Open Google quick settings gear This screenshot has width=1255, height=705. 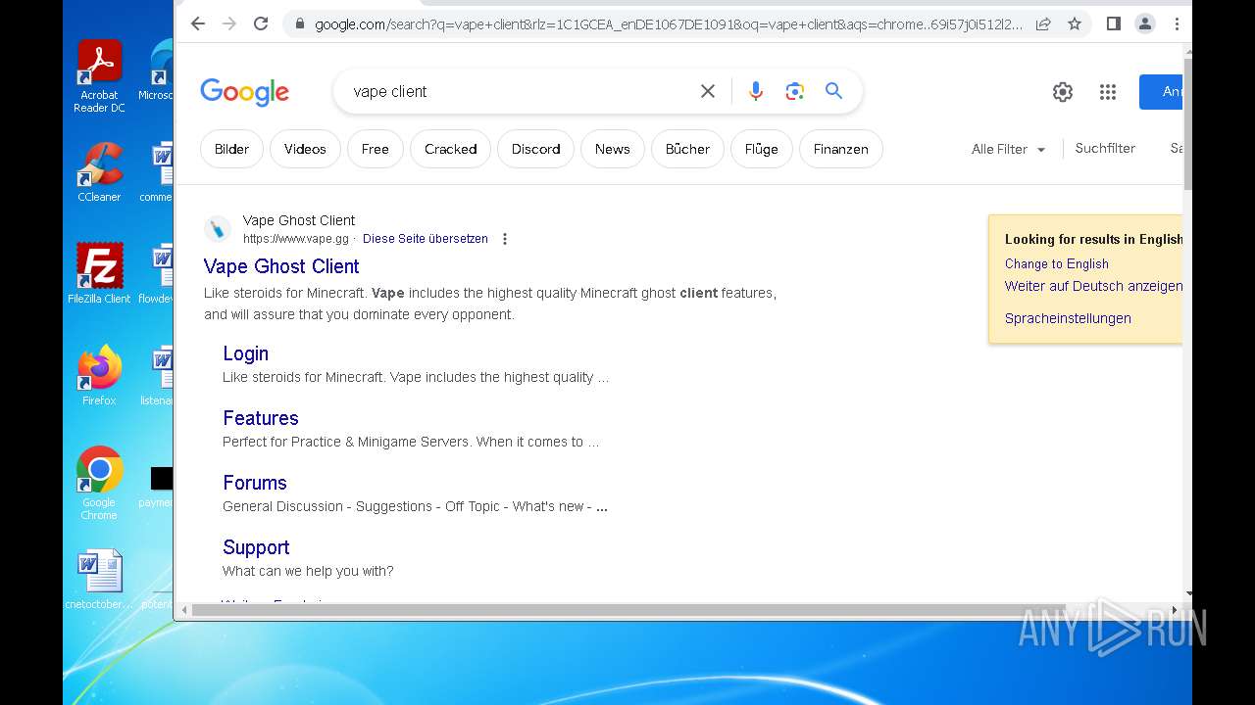1063,92
